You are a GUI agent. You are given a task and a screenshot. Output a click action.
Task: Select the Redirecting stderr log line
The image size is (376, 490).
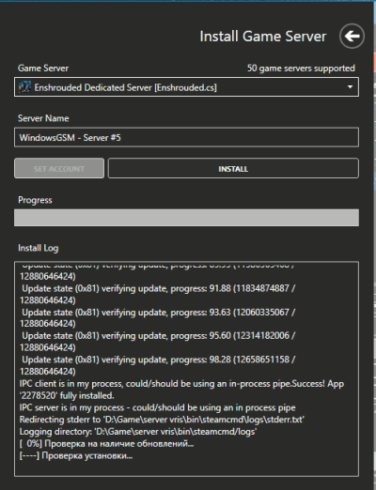(x=162, y=420)
